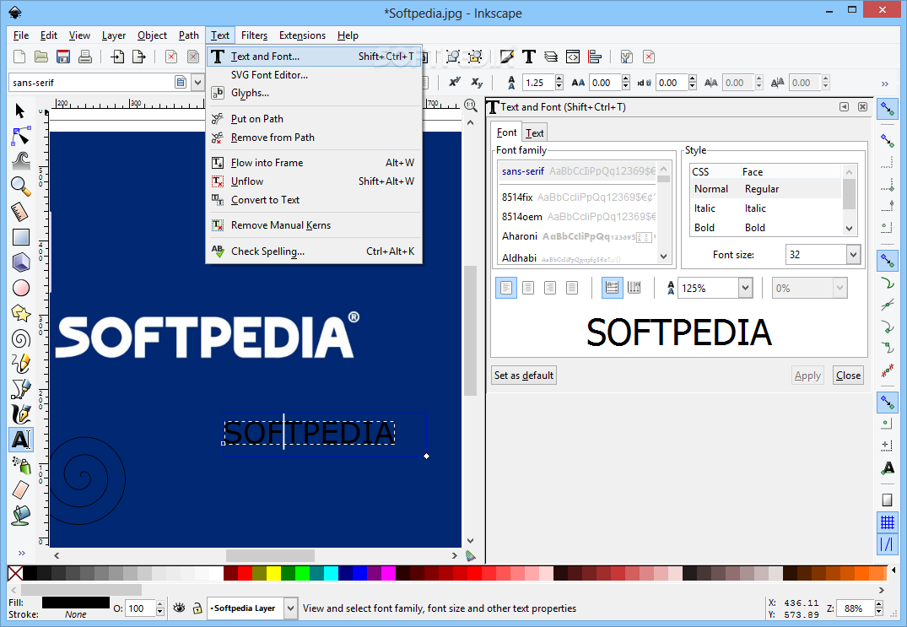Open the 125% line spacing dropdown

pyautogui.click(x=745, y=288)
